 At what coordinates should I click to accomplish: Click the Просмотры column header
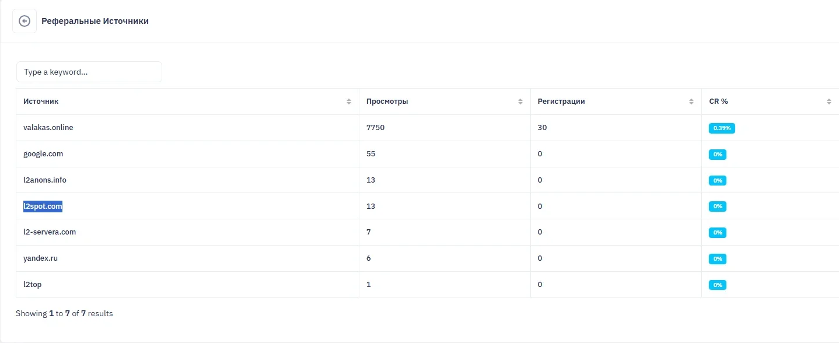pos(387,101)
